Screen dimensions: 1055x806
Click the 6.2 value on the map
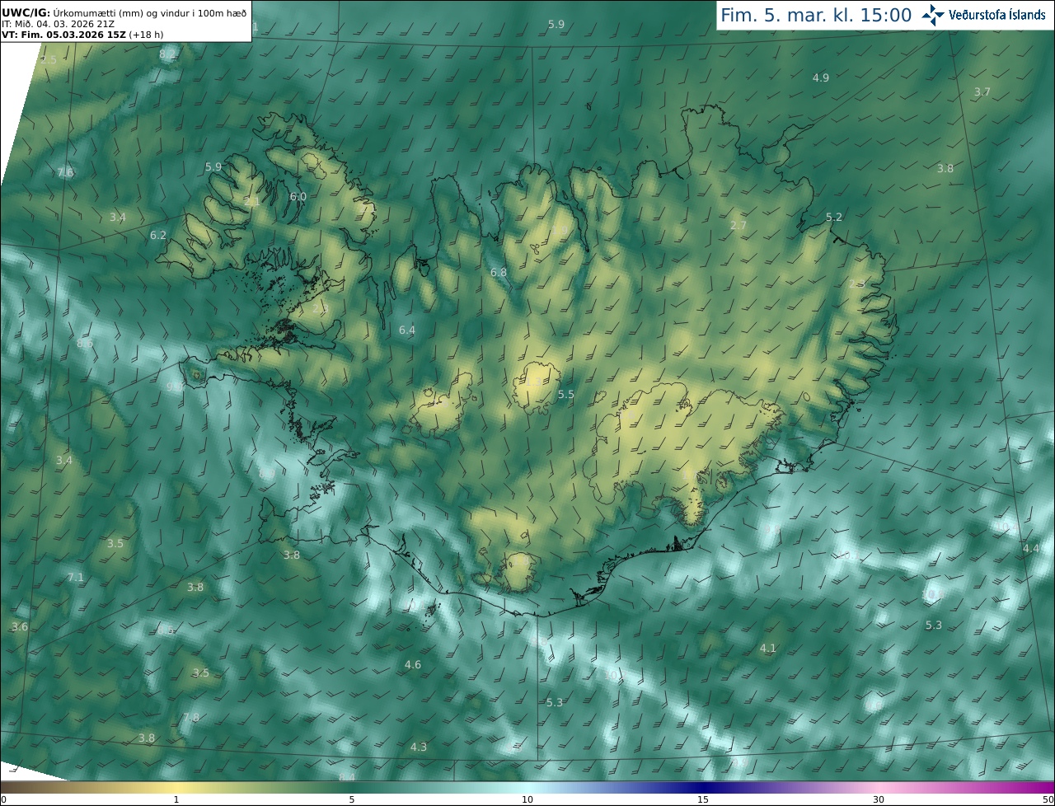point(158,235)
